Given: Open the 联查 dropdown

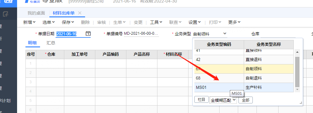Looking at the screenshot, I should 175,22.
